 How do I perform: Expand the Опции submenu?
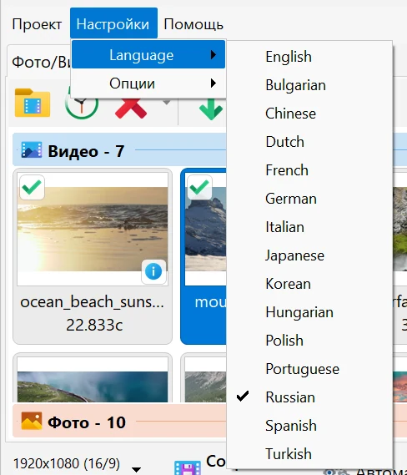(x=148, y=83)
